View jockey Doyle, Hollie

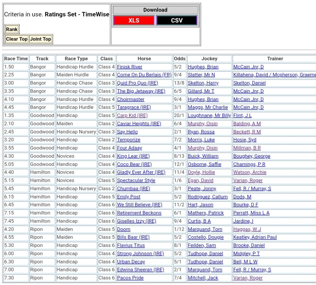(201, 172)
